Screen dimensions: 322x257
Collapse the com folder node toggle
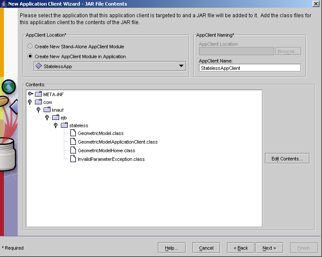click(x=30, y=102)
